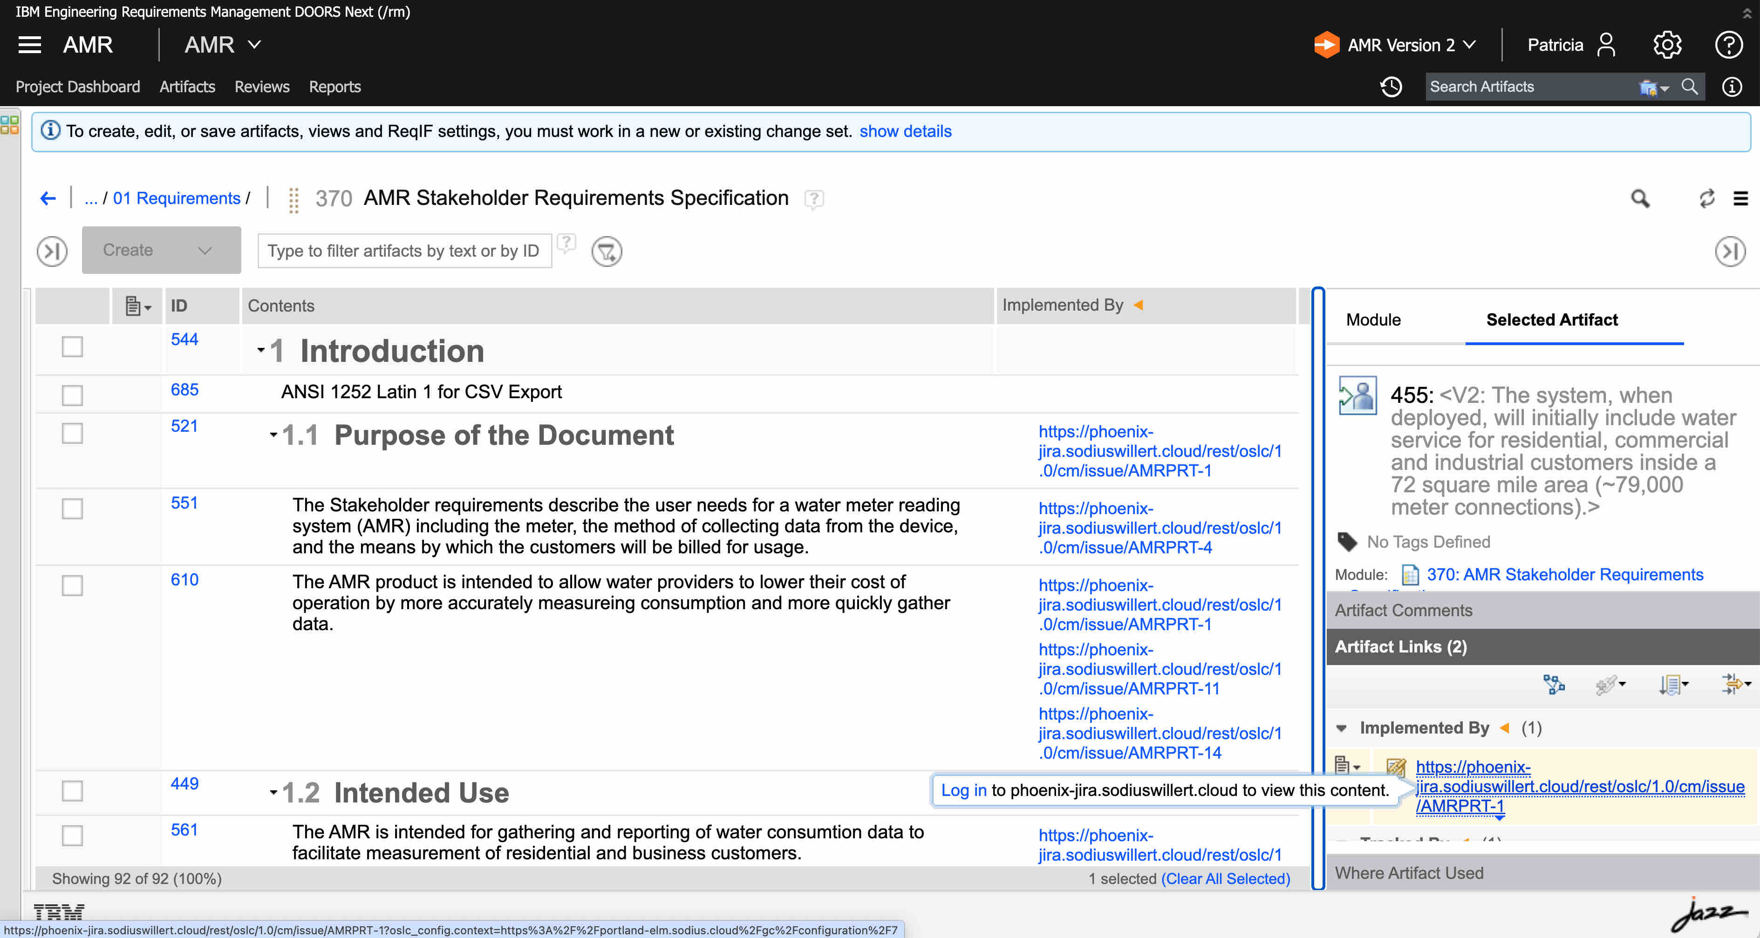Collapse section 1.2 Intended Use

click(273, 793)
